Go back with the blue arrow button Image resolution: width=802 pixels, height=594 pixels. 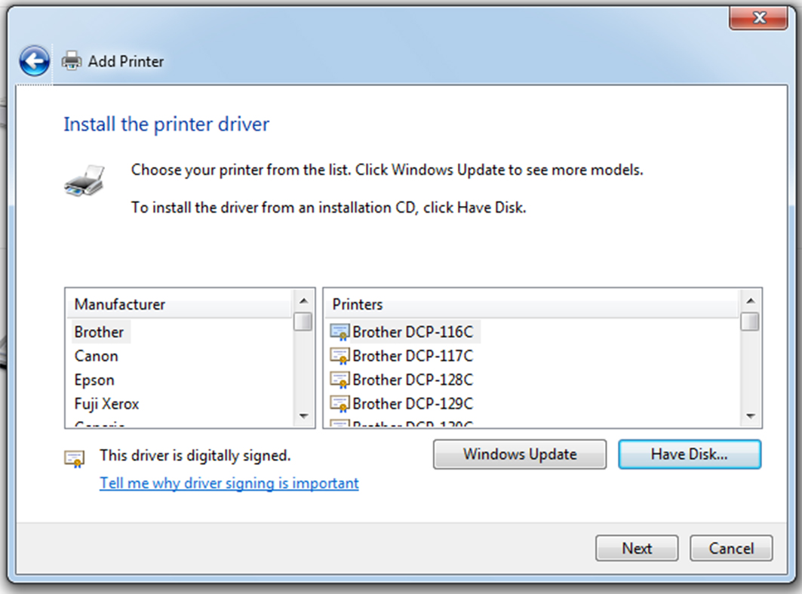pyautogui.click(x=34, y=61)
